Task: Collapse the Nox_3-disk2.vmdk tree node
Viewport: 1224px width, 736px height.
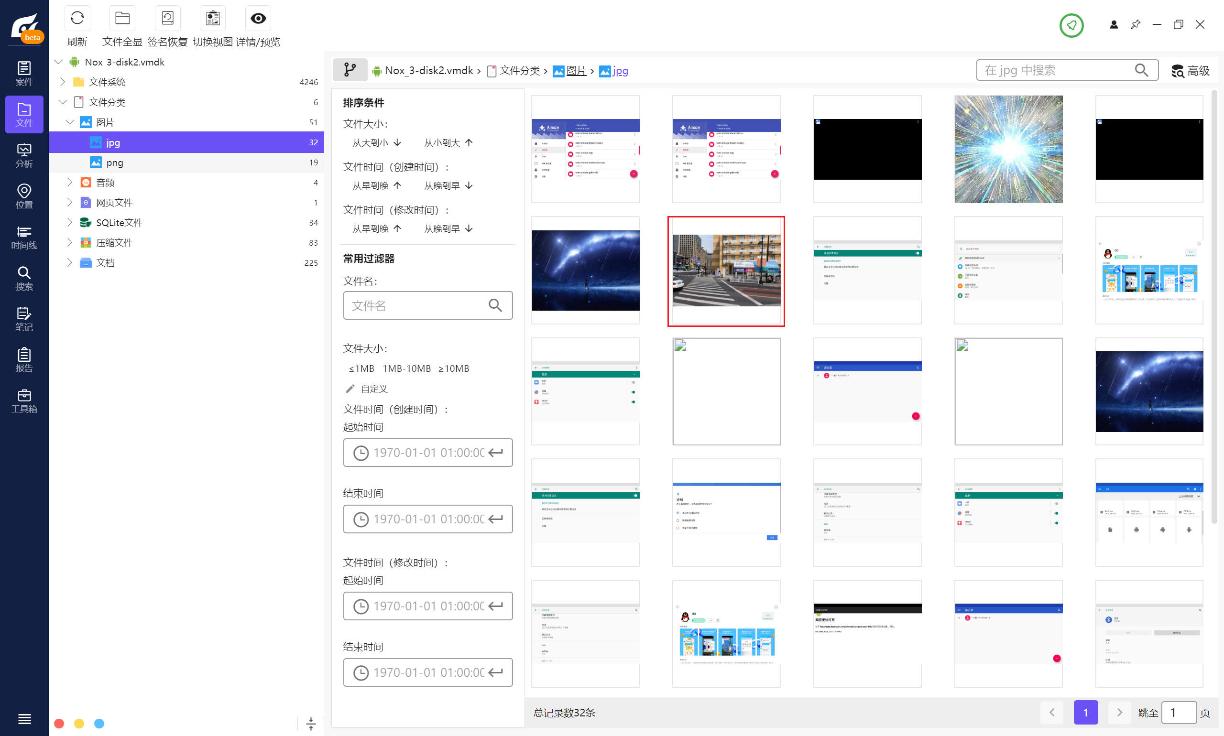Action: 58,62
